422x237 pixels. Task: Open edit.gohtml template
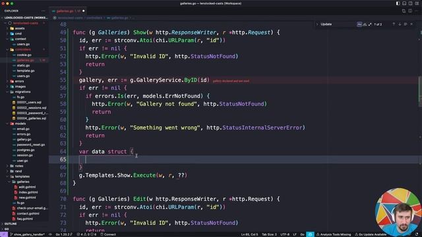tap(24, 187)
